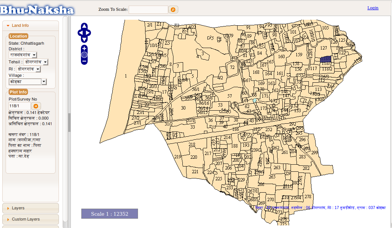Image resolution: width=392 pixels, height=228 pixels.
Task: Pan the map right with the arrow control
Action: (x=89, y=33)
